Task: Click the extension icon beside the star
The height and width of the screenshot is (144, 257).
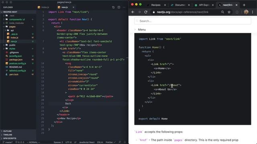Action: (237, 12)
